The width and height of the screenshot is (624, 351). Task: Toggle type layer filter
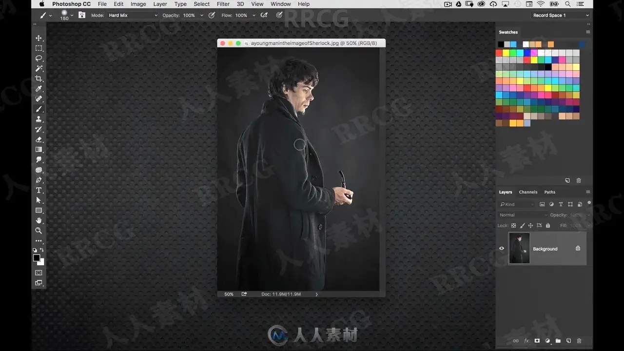pos(561,204)
